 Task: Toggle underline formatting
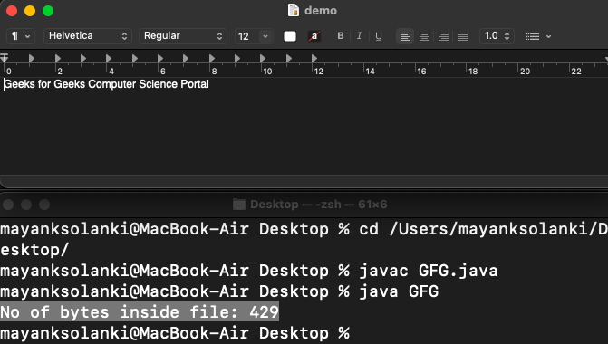379,36
